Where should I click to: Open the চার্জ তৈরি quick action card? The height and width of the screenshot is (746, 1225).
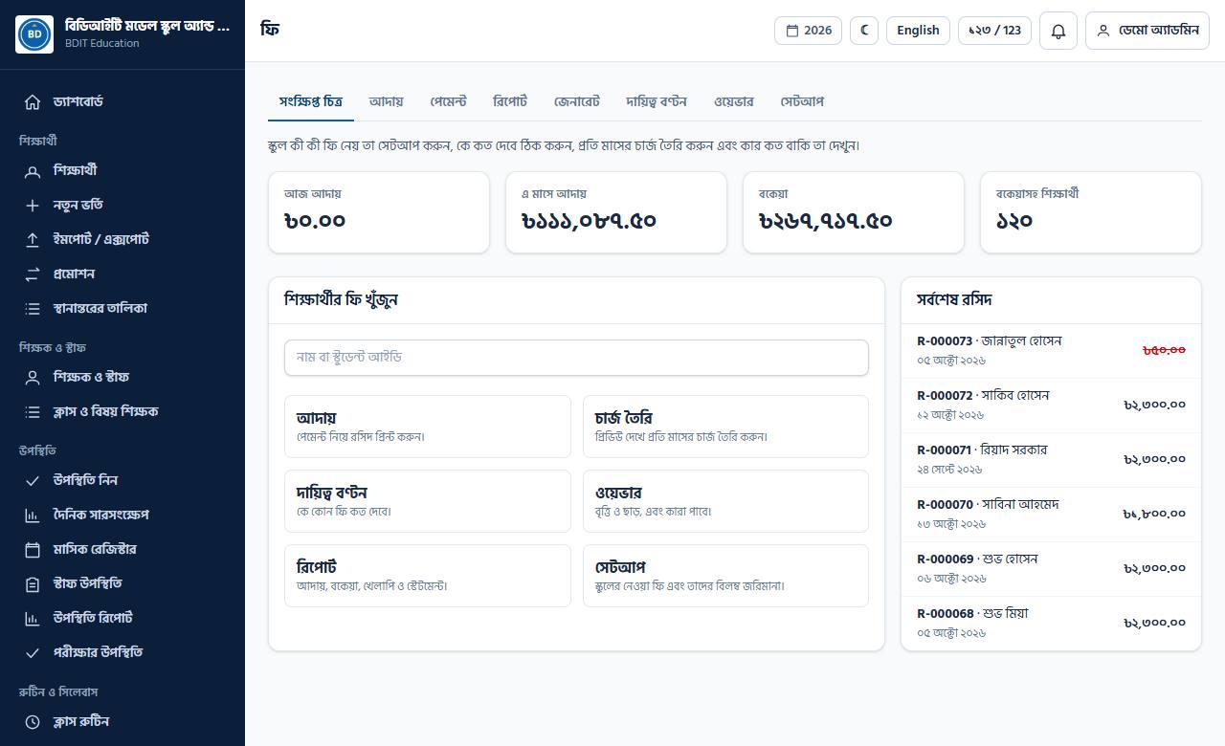pyautogui.click(x=725, y=427)
